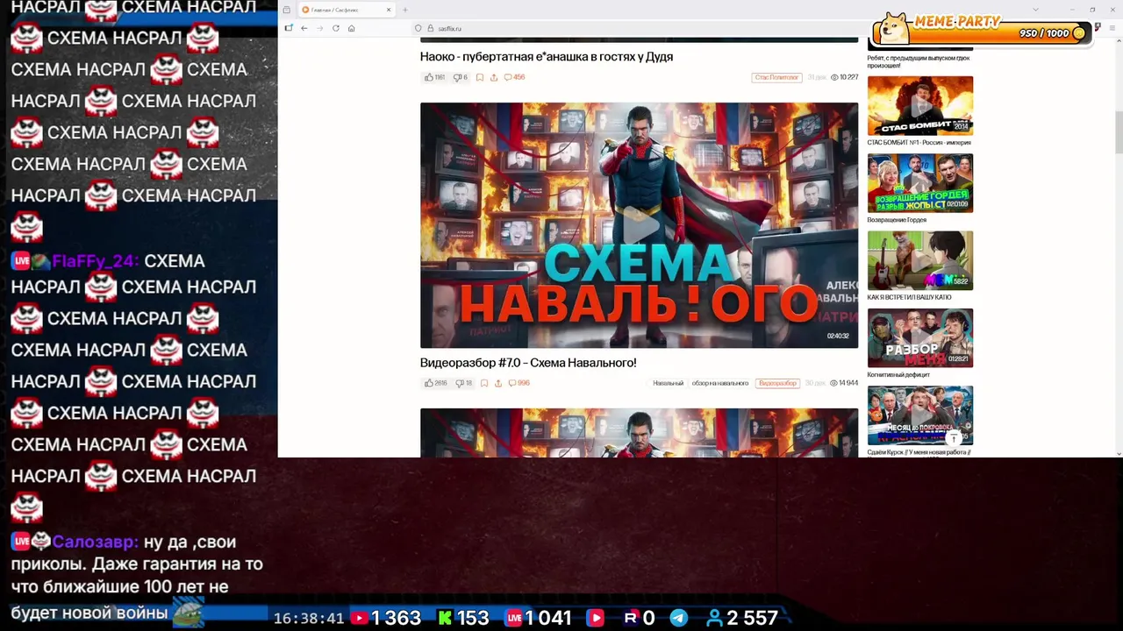Open the Стас Политолог tag
The height and width of the screenshot is (631, 1123).
click(x=776, y=77)
